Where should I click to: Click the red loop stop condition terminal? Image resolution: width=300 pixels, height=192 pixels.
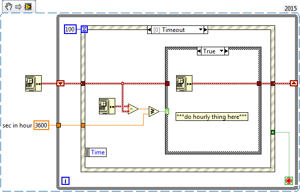[289, 181]
